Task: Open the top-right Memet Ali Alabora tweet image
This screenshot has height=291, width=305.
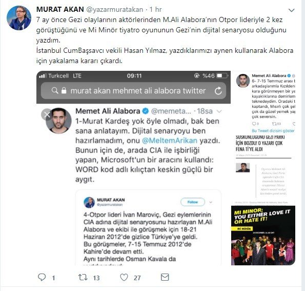Action: (x=266, y=102)
